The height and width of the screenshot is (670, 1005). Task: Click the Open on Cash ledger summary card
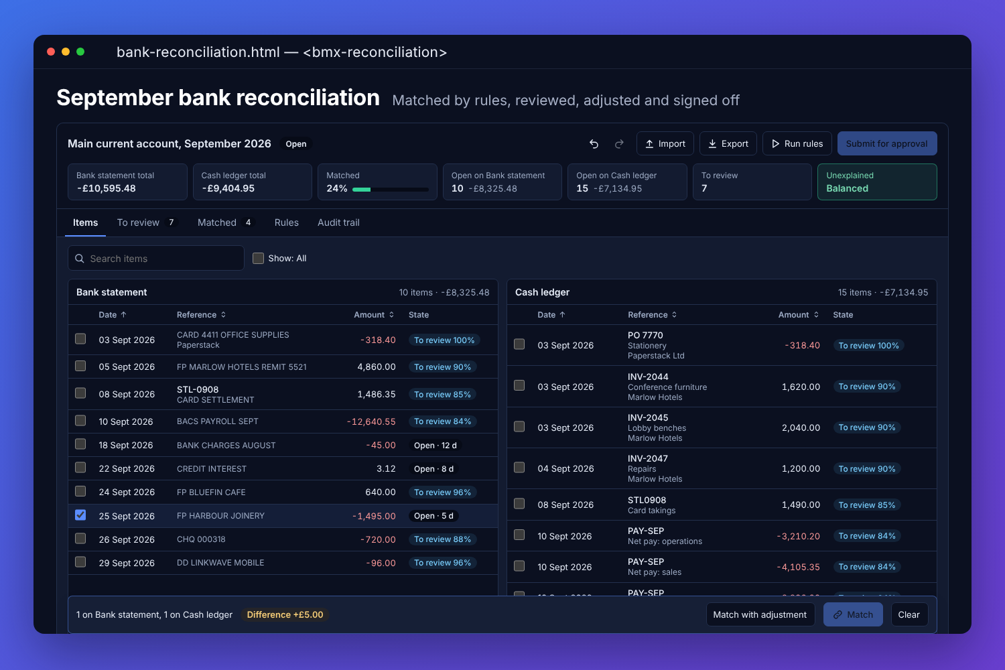[627, 182]
